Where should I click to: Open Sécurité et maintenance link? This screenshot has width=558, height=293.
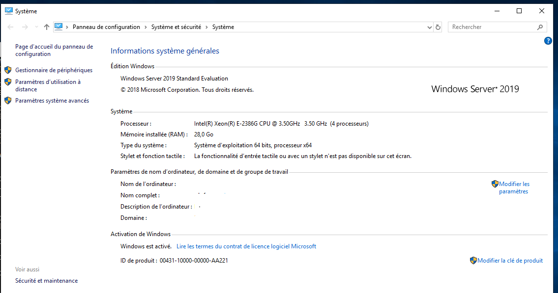(47, 281)
